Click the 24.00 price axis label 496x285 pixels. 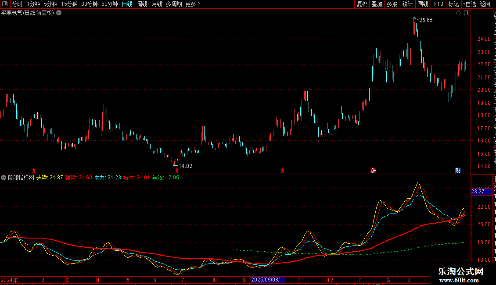(x=484, y=39)
